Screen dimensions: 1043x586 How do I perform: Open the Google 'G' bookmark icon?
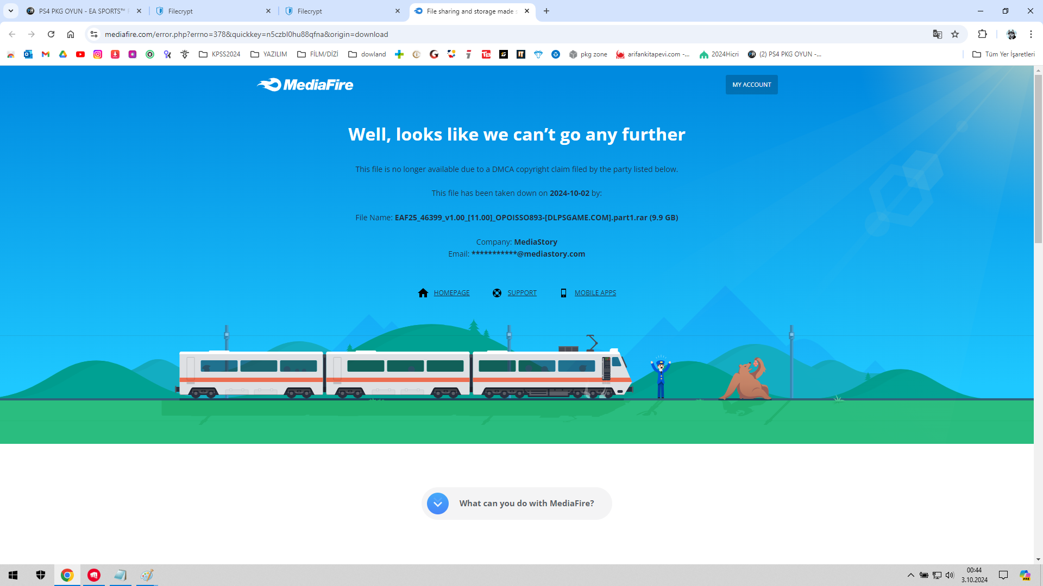click(x=434, y=54)
